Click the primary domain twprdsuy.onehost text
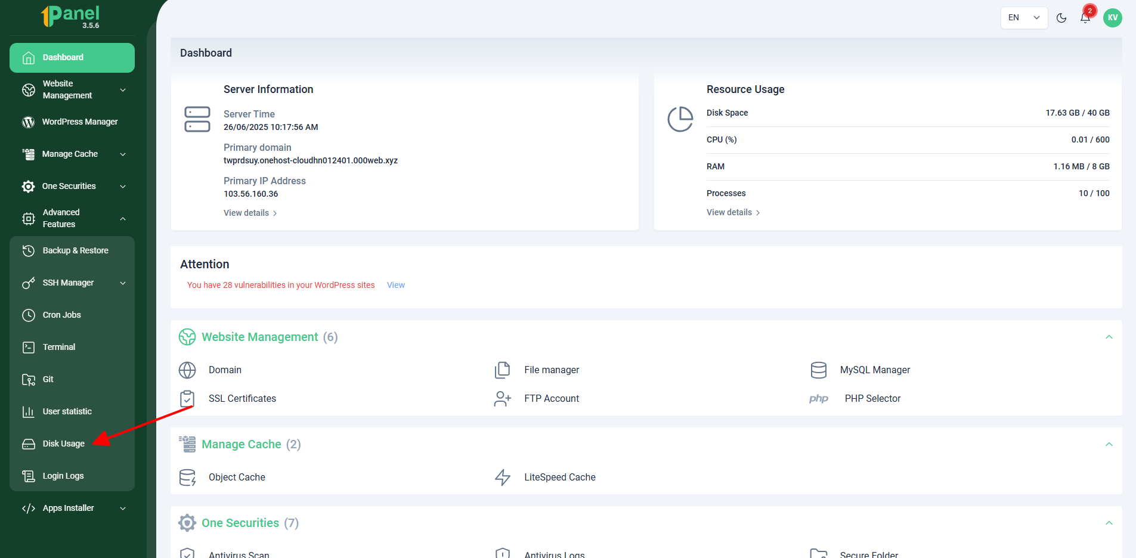1136x558 pixels. 311,161
